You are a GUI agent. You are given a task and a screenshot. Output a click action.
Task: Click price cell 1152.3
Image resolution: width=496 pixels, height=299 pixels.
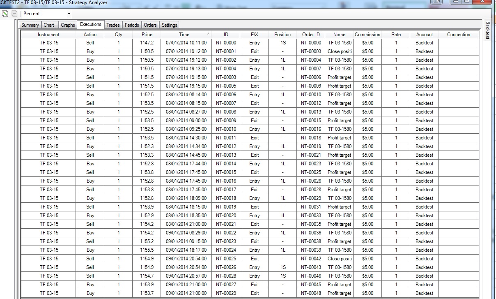click(x=147, y=146)
